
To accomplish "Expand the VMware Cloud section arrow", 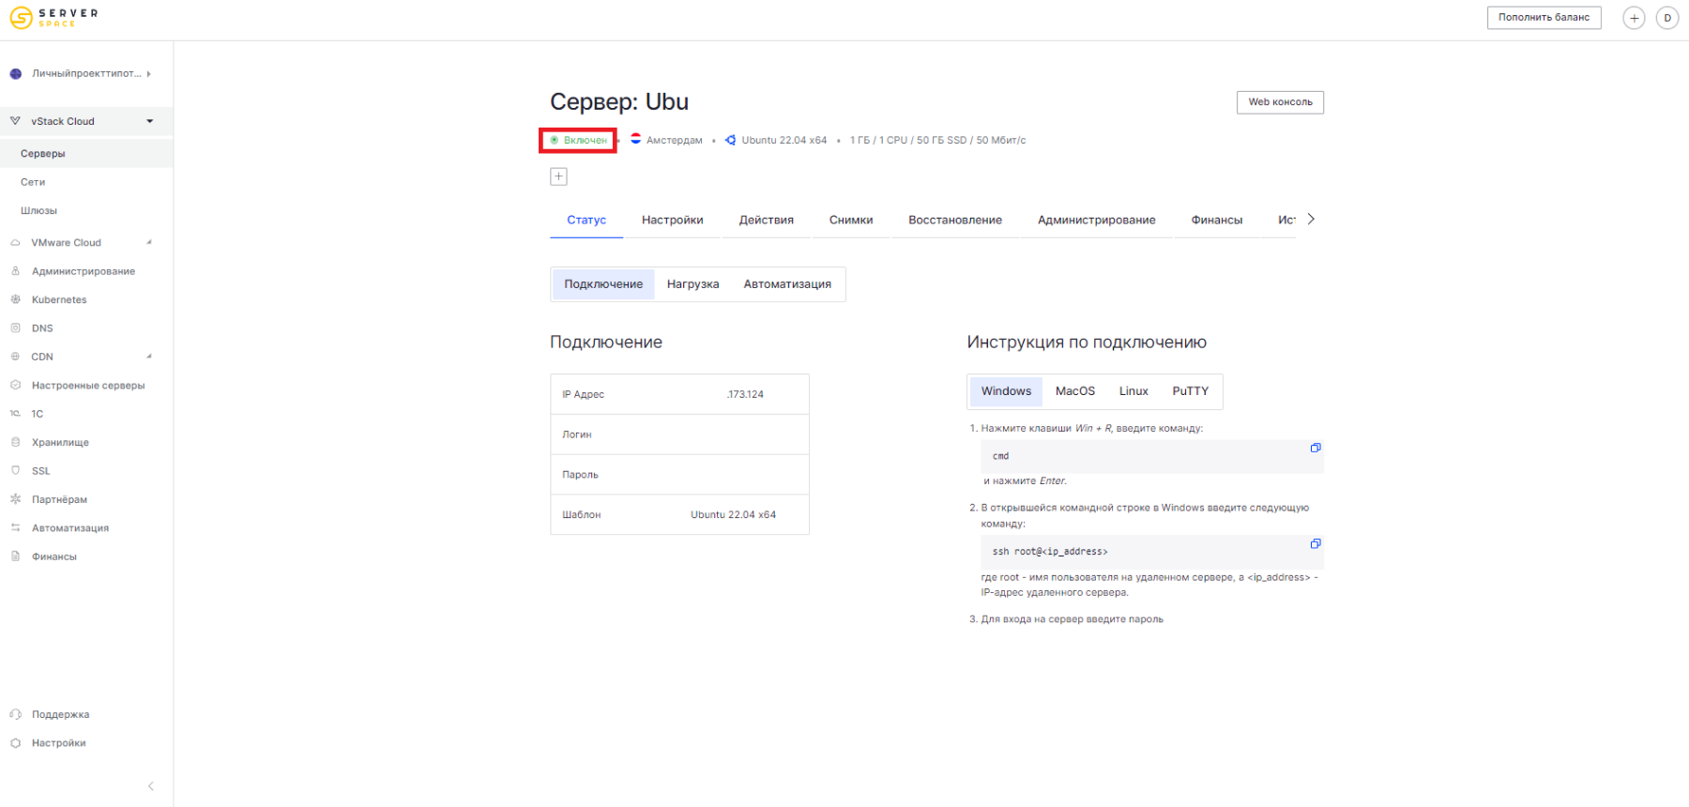I will [x=149, y=242].
